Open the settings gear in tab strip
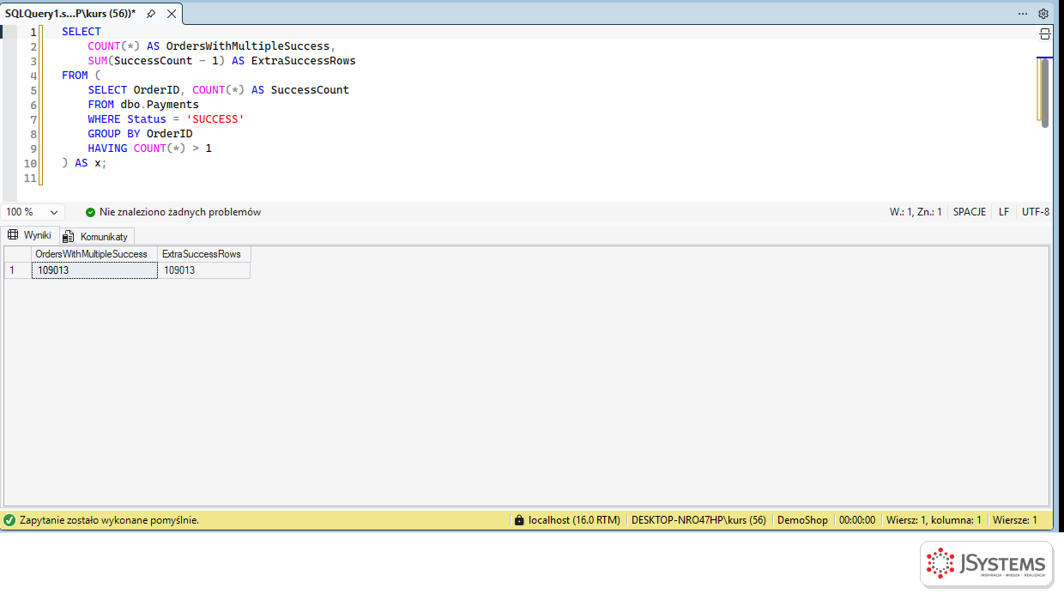Image resolution: width=1064 pixels, height=594 pixels. 1043,14
